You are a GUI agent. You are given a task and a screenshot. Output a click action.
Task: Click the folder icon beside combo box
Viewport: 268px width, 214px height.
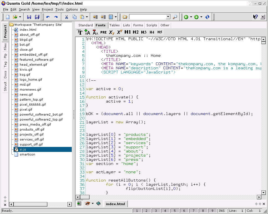point(125,17)
